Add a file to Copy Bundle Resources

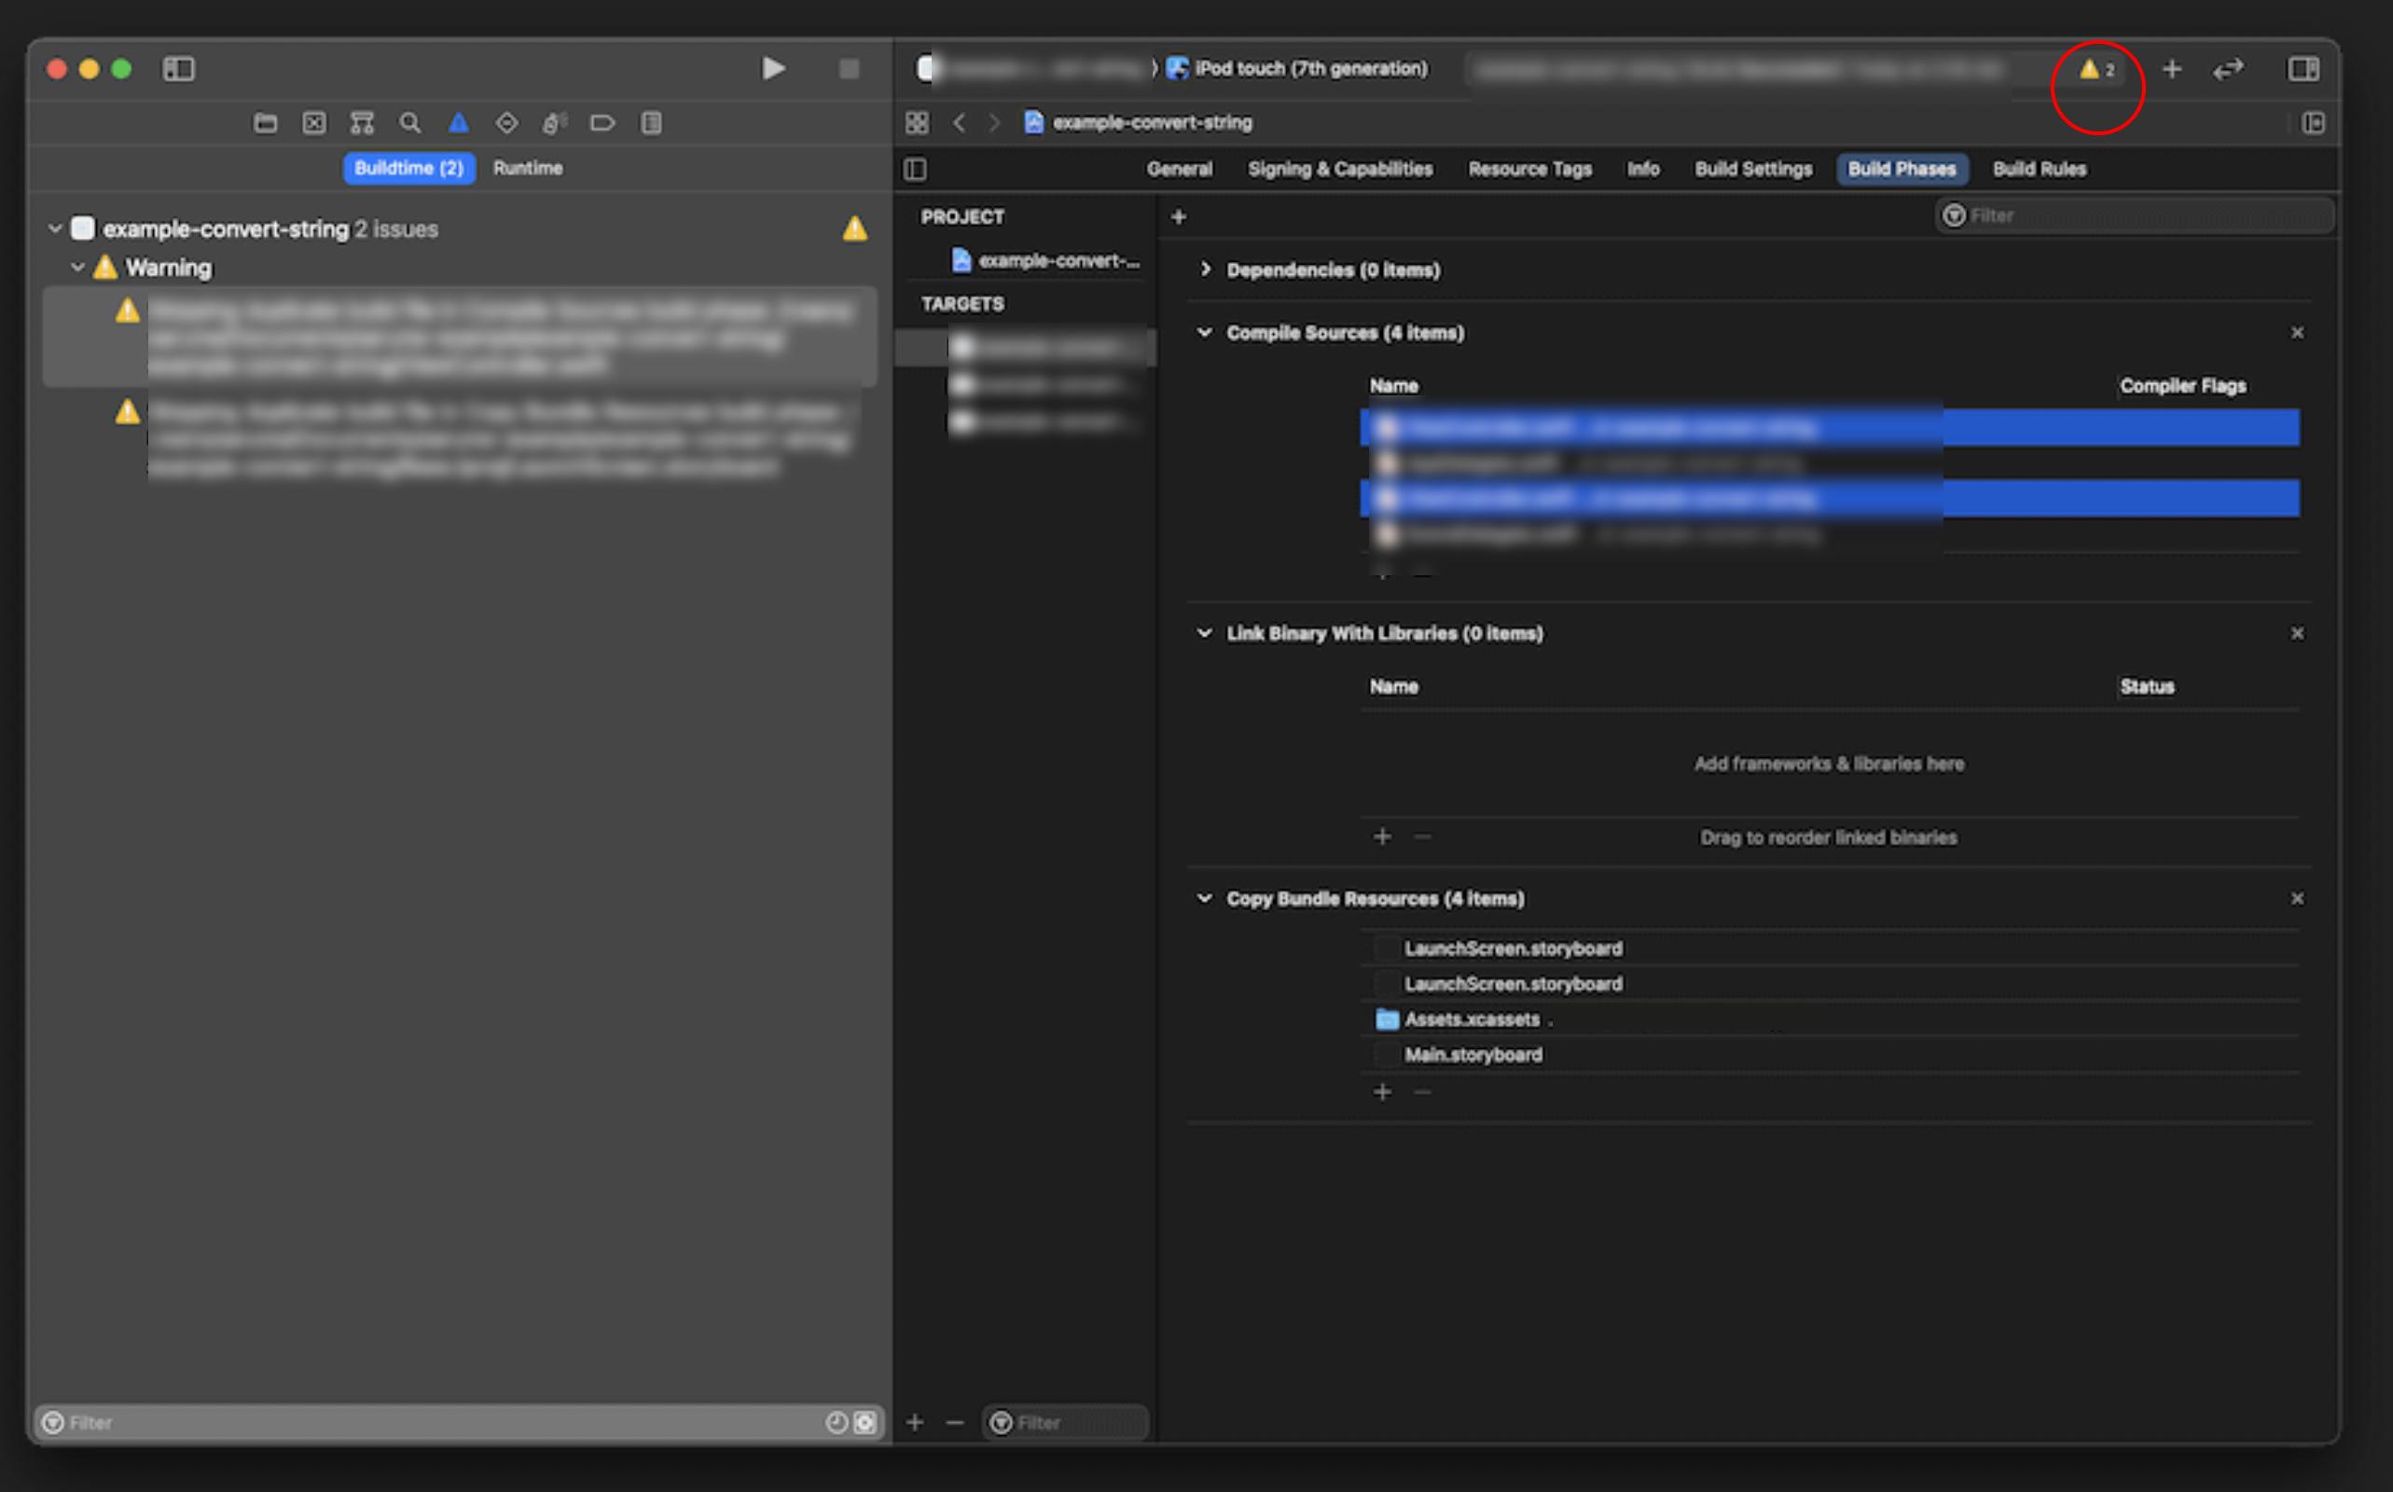[x=1382, y=1092]
